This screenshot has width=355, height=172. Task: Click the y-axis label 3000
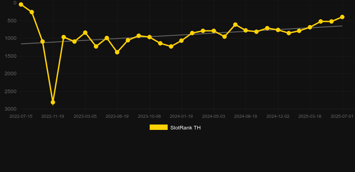click(x=11, y=109)
